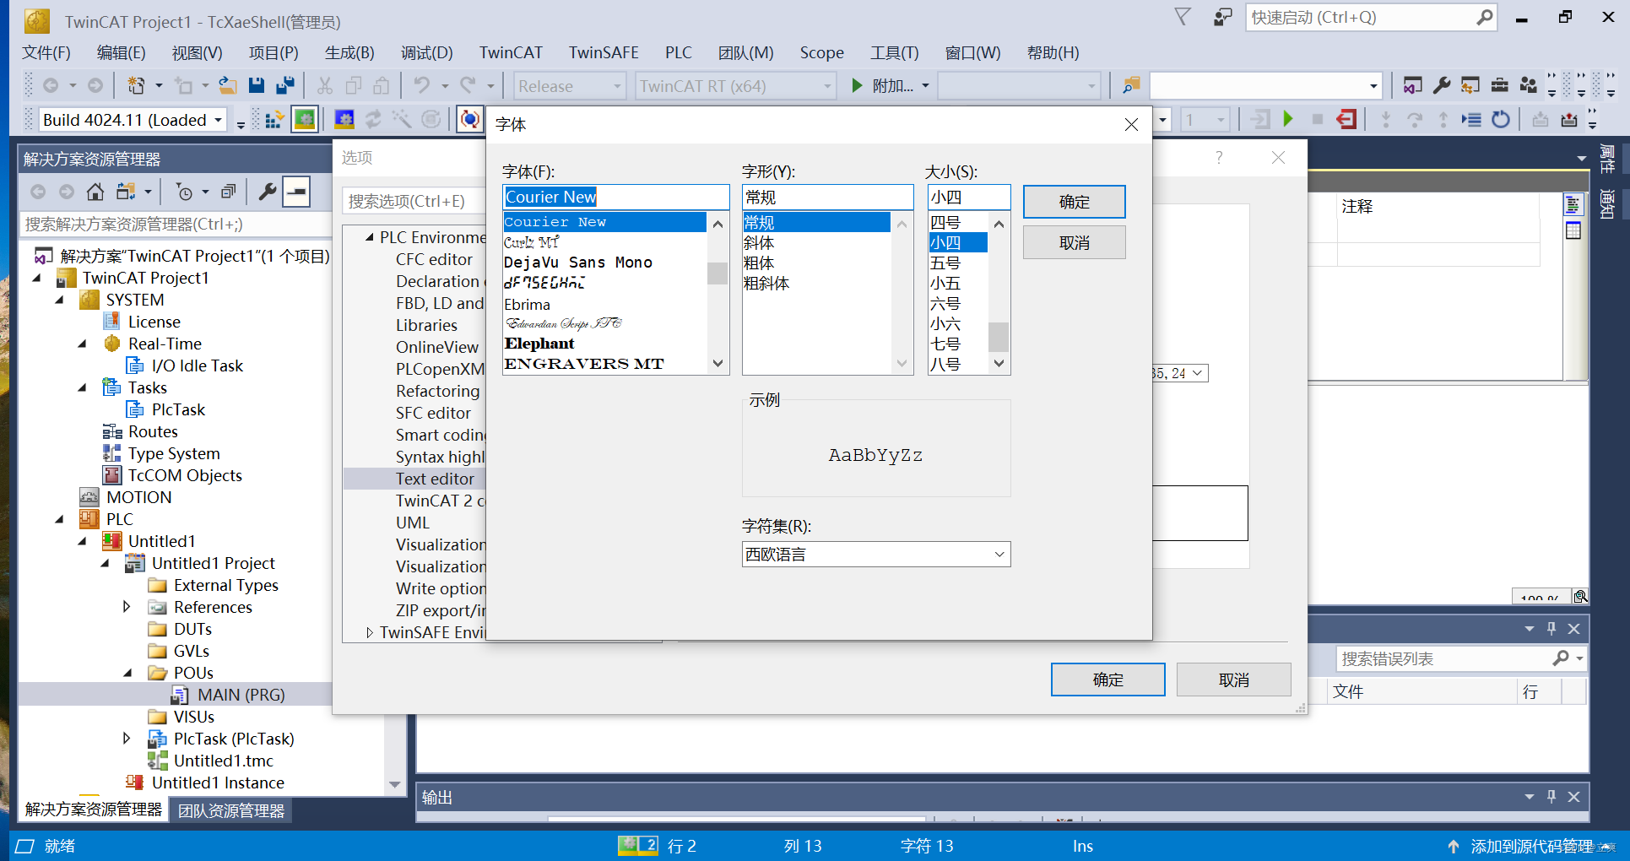Click the green PLC Start icon
Image resolution: width=1630 pixels, height=861 pixels.
pos(1288,120)
